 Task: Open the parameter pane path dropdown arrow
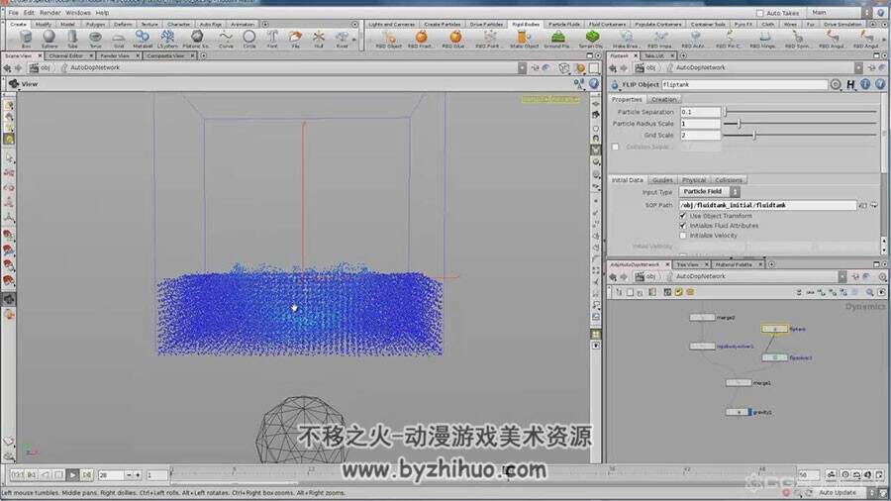[x=858, y=67]
